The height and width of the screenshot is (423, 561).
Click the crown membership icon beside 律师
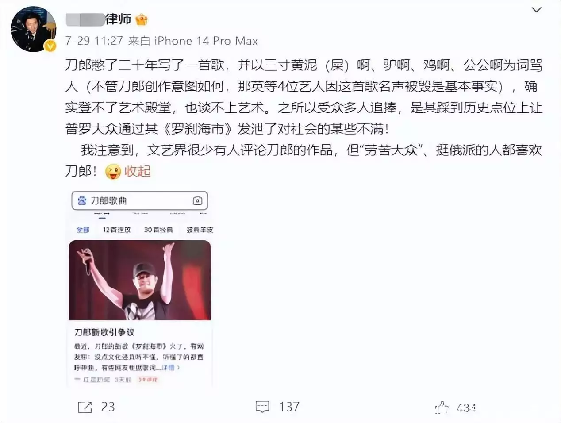pos(142,19)
